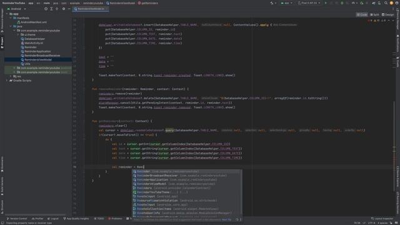Click the green Run button
Screen dimensions: 400x225
tap(326, 3)
